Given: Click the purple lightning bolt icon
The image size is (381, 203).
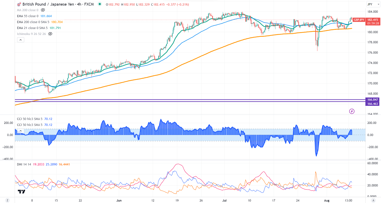Looking at the screenshot, I should point(351,111).
